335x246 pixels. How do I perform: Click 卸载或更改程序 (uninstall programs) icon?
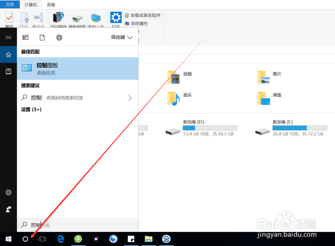point(143,15)
